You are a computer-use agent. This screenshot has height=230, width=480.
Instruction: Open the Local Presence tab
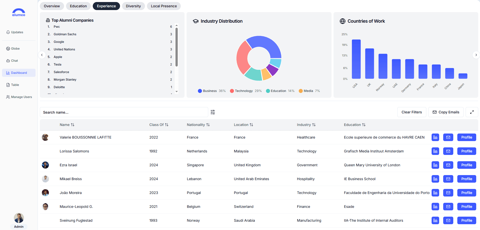pyautogui.click(x=164, y=6)
